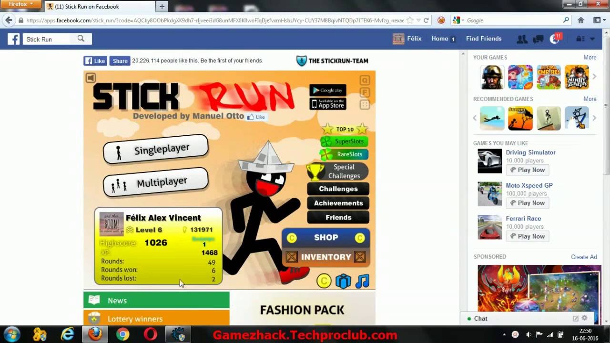Start Singleplayer mode
The width and height of the screenshot is (610, 343).
pos(156,149)
